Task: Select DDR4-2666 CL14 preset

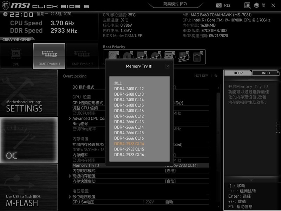Action: 129,127
